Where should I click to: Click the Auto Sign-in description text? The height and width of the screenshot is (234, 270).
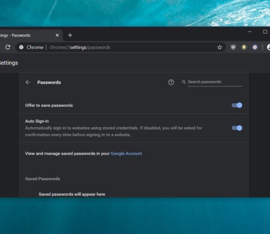point(114,131)
